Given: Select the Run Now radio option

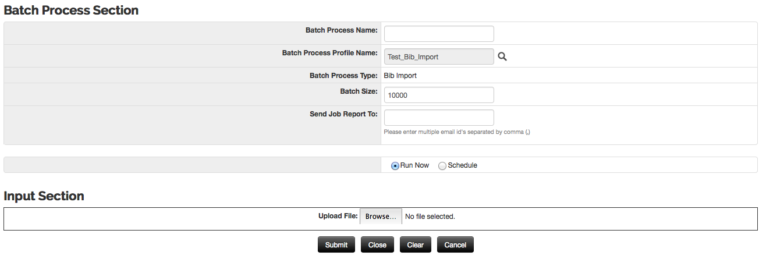Looking at the screenshot, I should point(395,166).
